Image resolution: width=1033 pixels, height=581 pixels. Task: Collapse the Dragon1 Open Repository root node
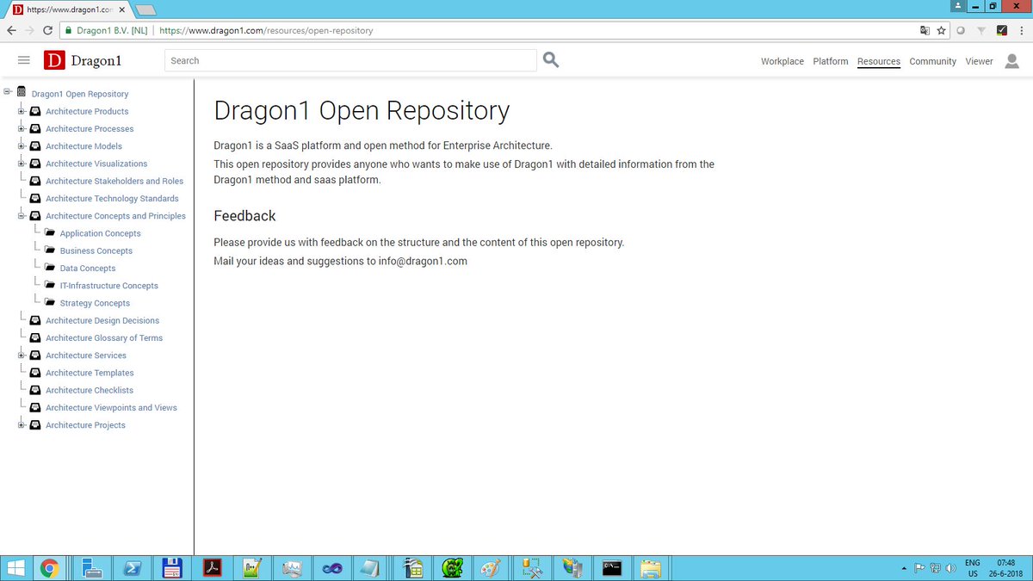tap(7, 93)
